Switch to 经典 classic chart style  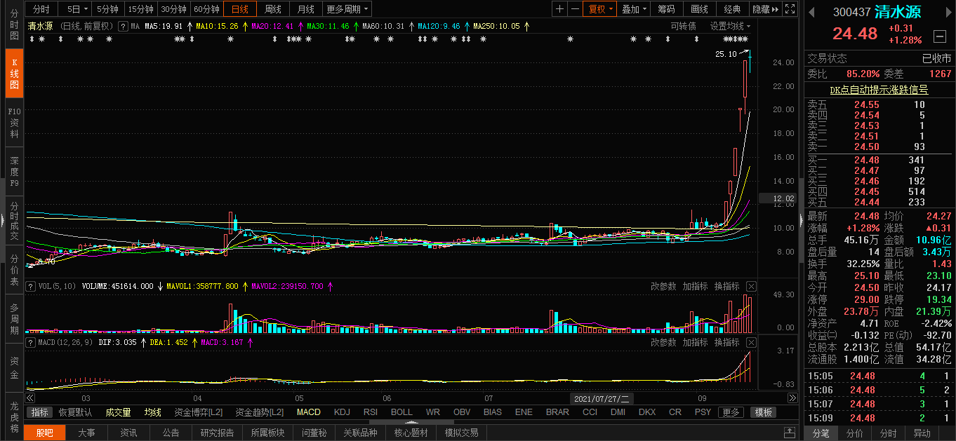pos(732,9)
